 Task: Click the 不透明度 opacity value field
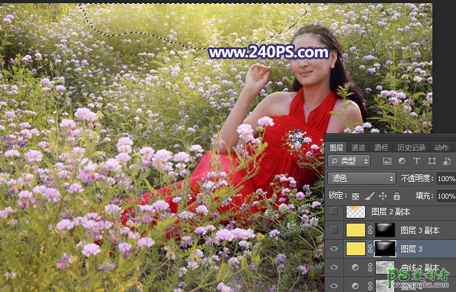coord(445,179)
